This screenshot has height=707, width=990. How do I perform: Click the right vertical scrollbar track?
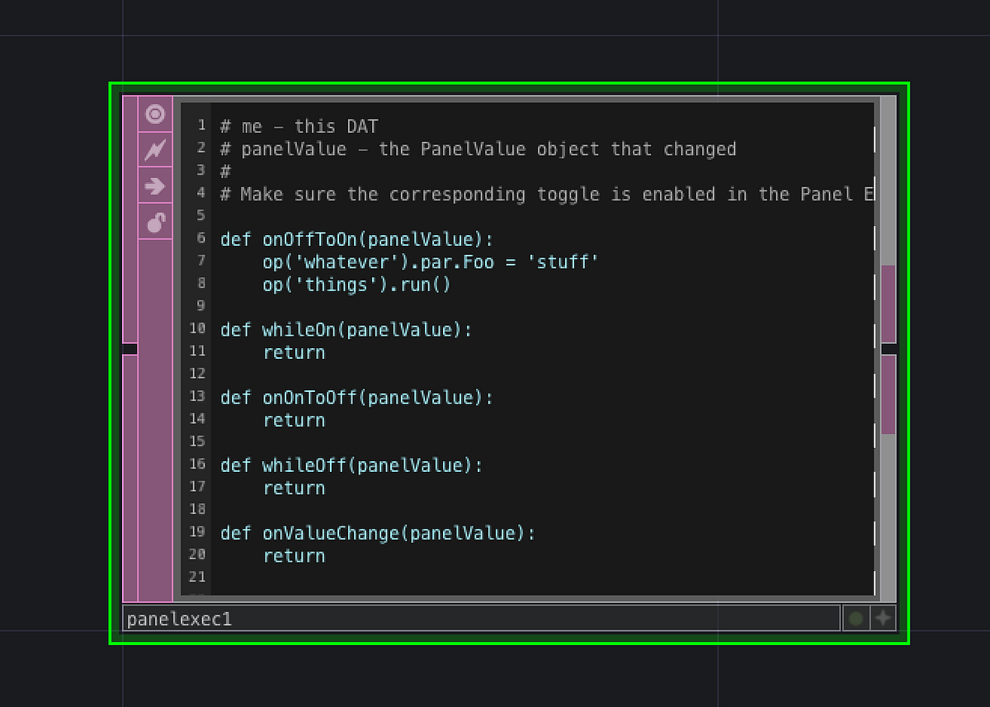click(x=887, y=511)
